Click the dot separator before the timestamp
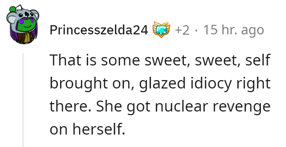The height and width of the screenshot is (147, 286). (196, 30)
